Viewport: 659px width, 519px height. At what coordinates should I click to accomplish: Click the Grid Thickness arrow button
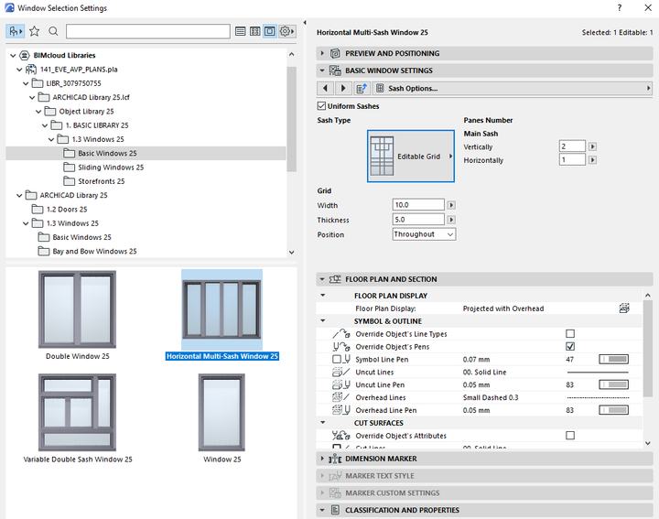pyautogui.click(x=451, y=220)
